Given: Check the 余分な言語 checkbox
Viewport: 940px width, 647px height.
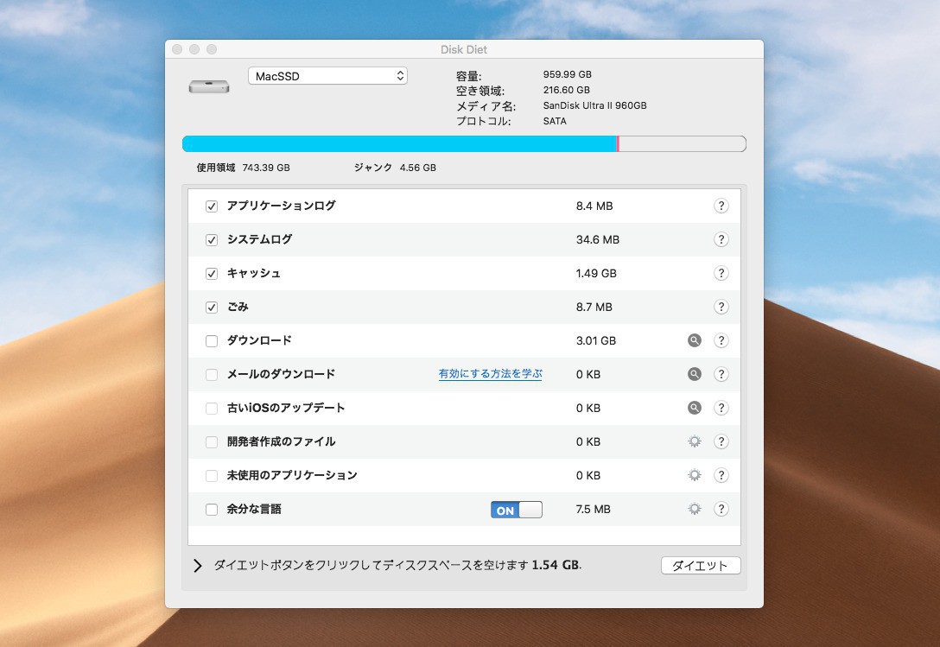Looking at the screenshot, I should (212, 509).
